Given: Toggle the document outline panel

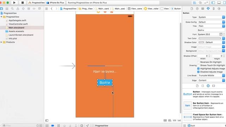Looking at the screenshot, I should click(x=47, y=120).
